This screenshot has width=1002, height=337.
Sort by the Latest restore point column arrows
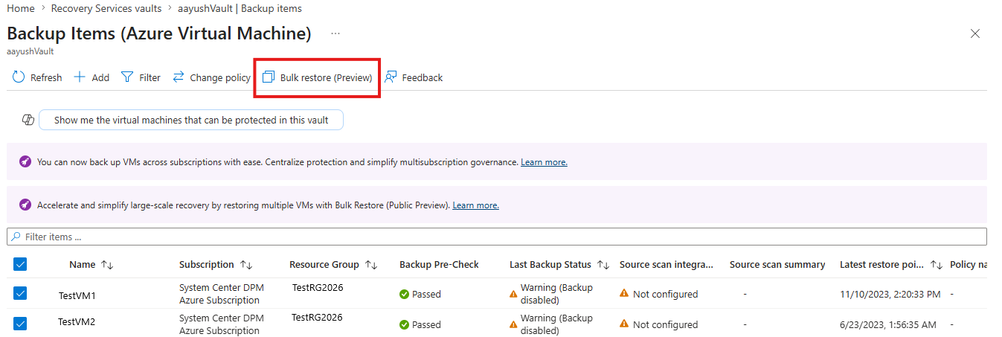click(x=937, y=265)
